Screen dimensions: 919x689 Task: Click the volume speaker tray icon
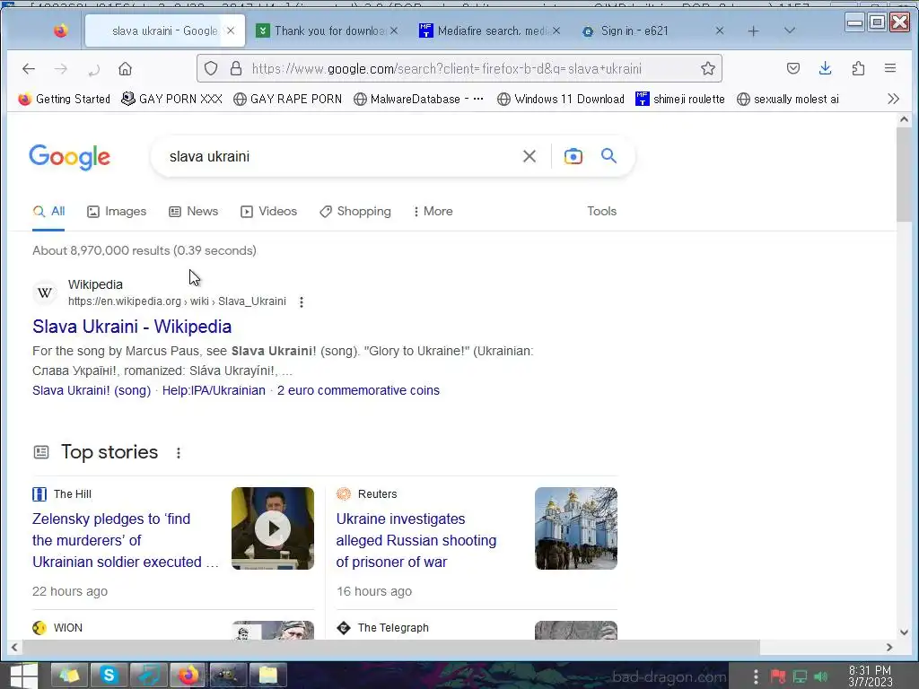pos(821,676)
